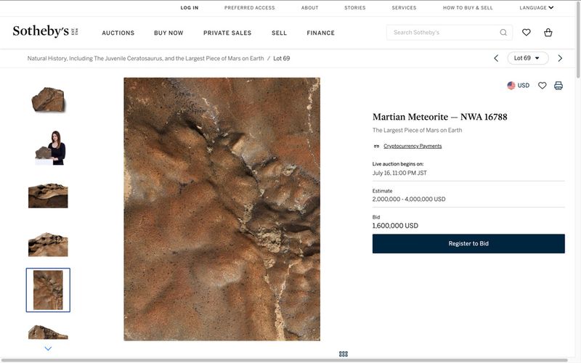Open the Auctions menu

(x=118, y=33)
